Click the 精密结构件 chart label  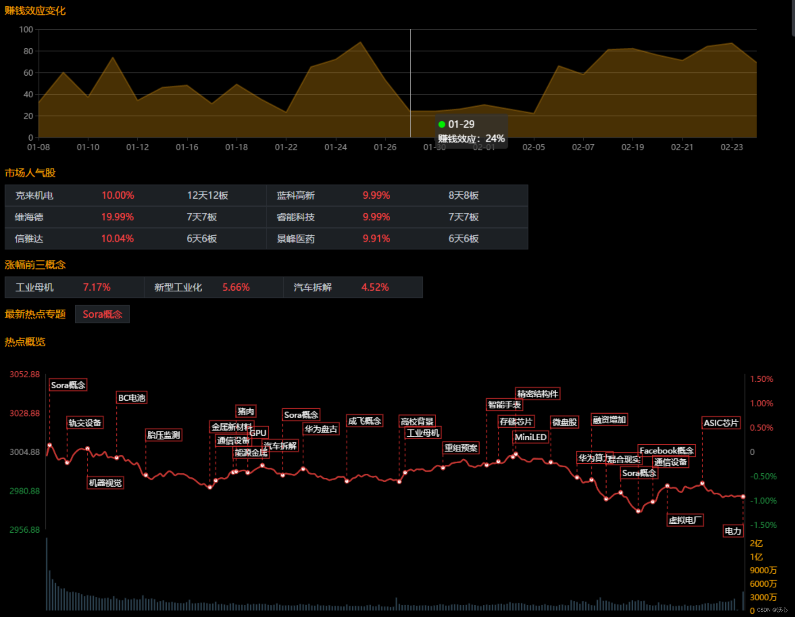(x=538, y=393)
